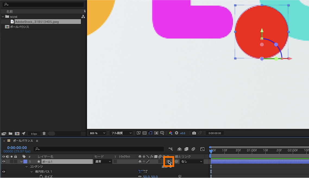
Task: Toggle fast previews in viewer toolbar
Action: tap(139, 133)
